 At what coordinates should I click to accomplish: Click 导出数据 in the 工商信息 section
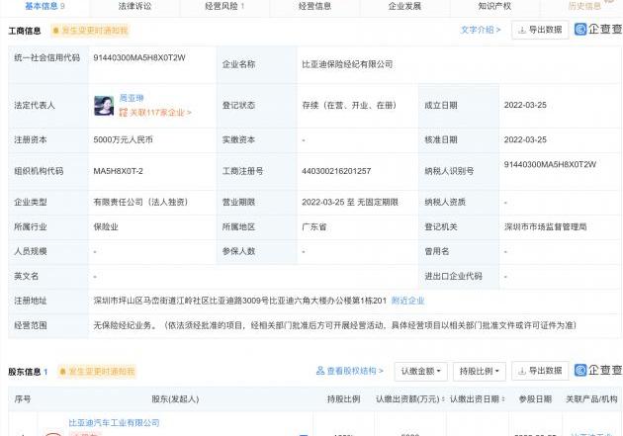(540, 30)
